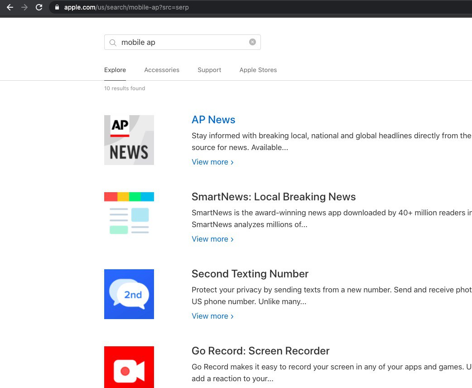Clear the search field text
The image size is (472, 388).
253,42
